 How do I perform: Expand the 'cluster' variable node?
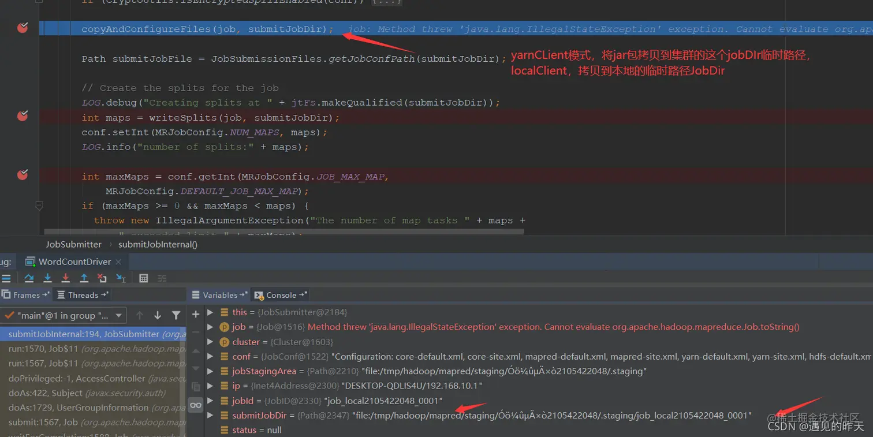(210, 342)
